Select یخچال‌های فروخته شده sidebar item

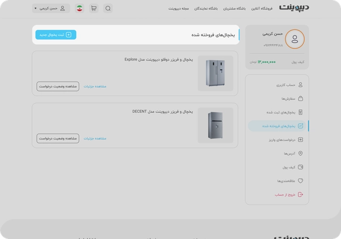[x=277, y=126]
